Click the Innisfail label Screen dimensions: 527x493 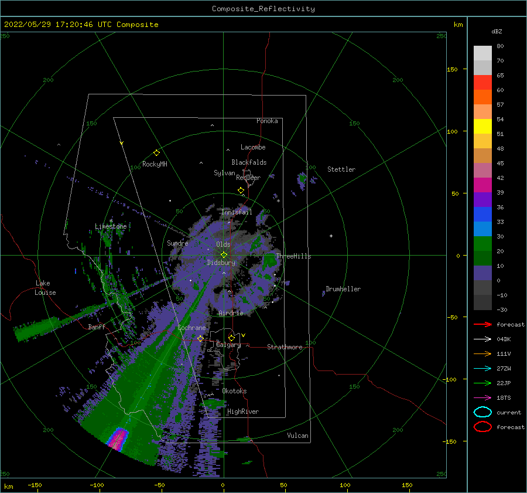point(237,212)
